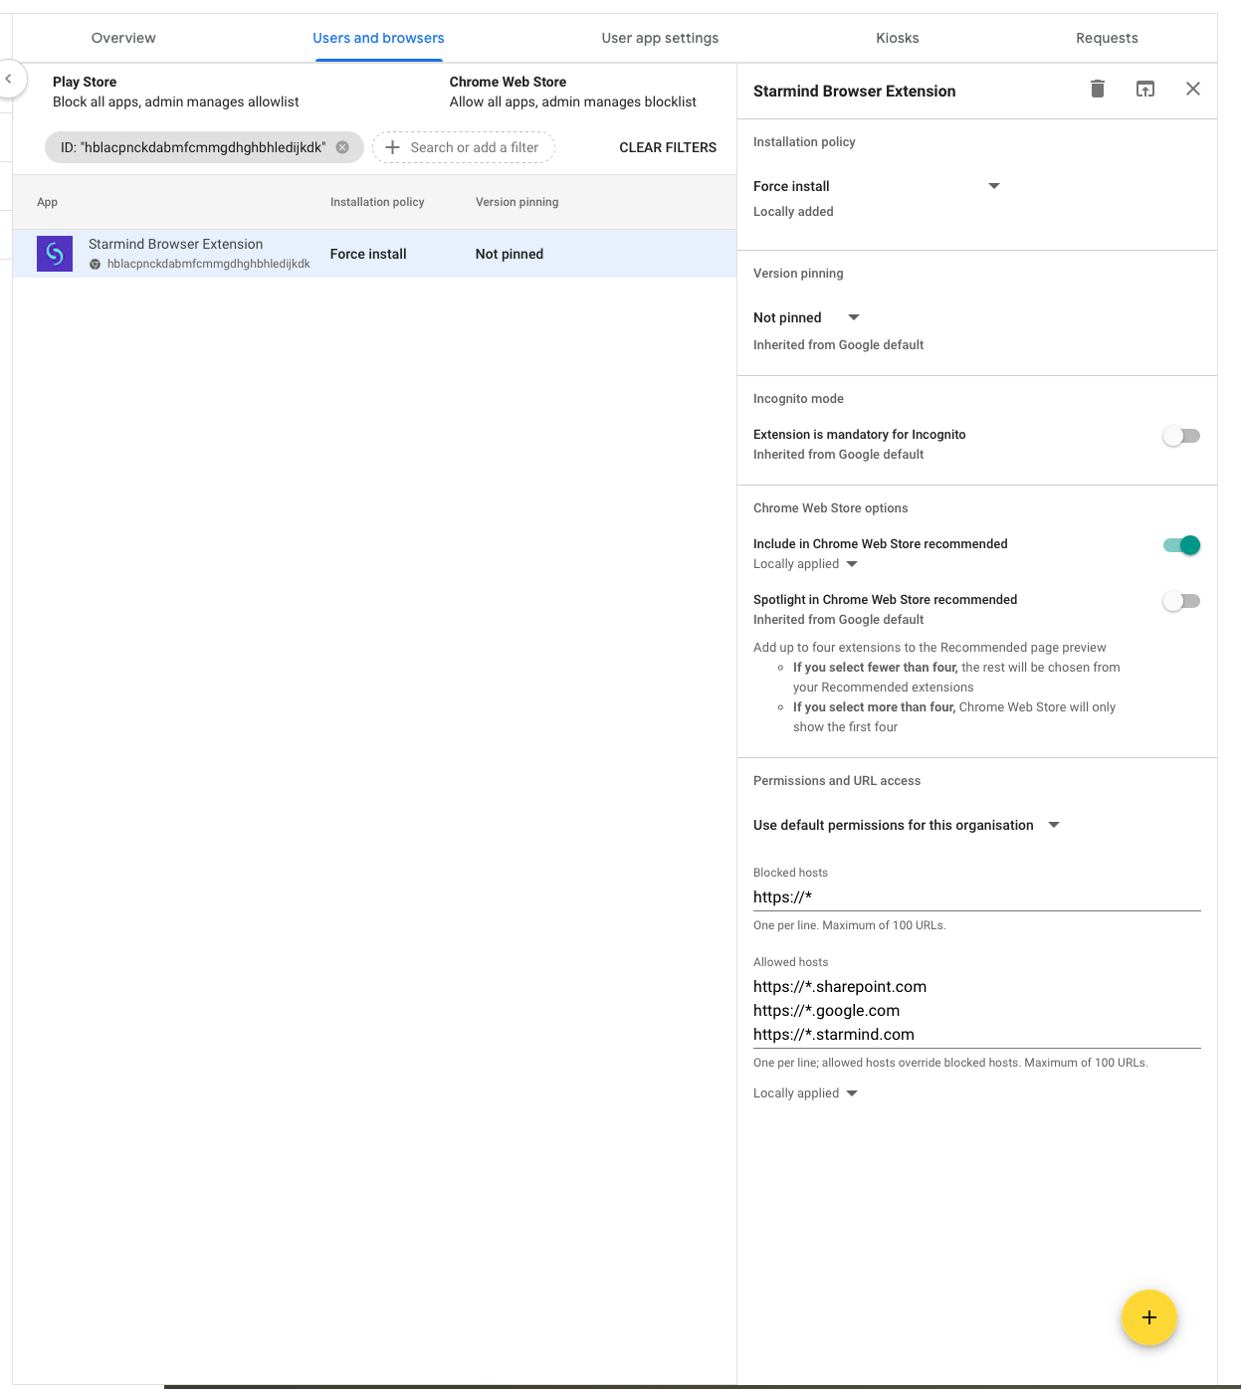Click the App column header

[47, 202]
